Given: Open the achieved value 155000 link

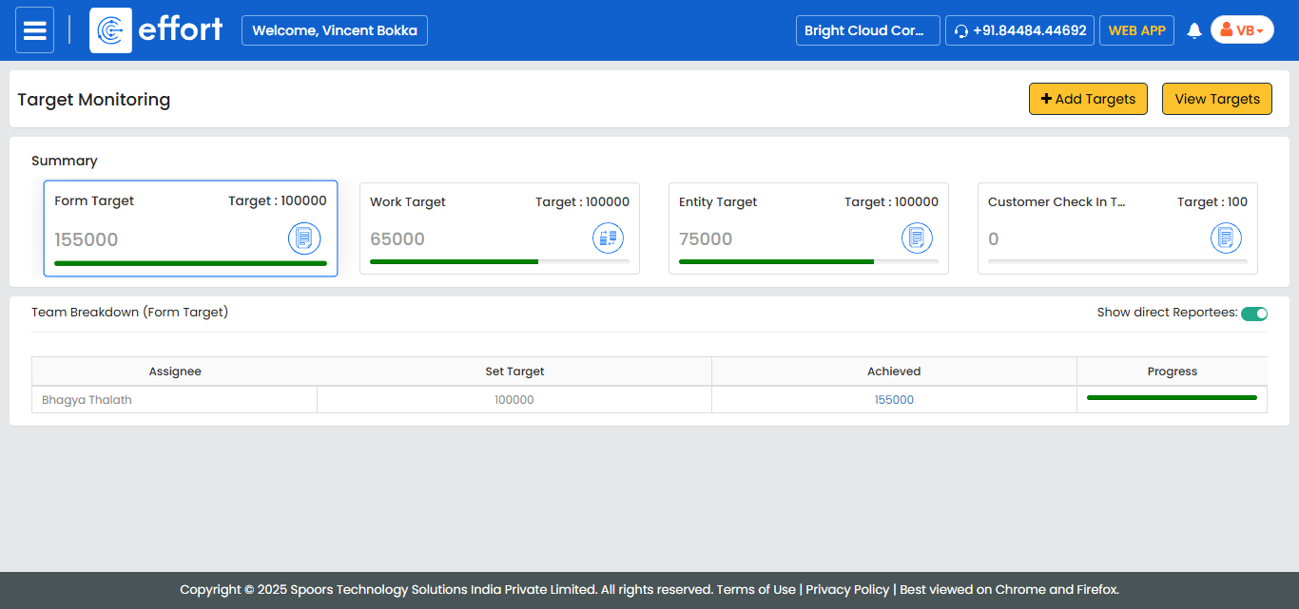Looking at the screenshot, I should tap(894, 400).
